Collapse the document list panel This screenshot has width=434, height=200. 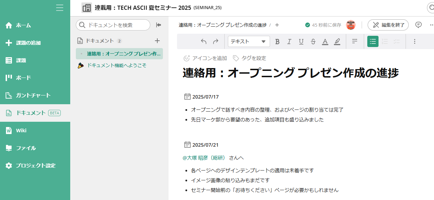[158, 25]
